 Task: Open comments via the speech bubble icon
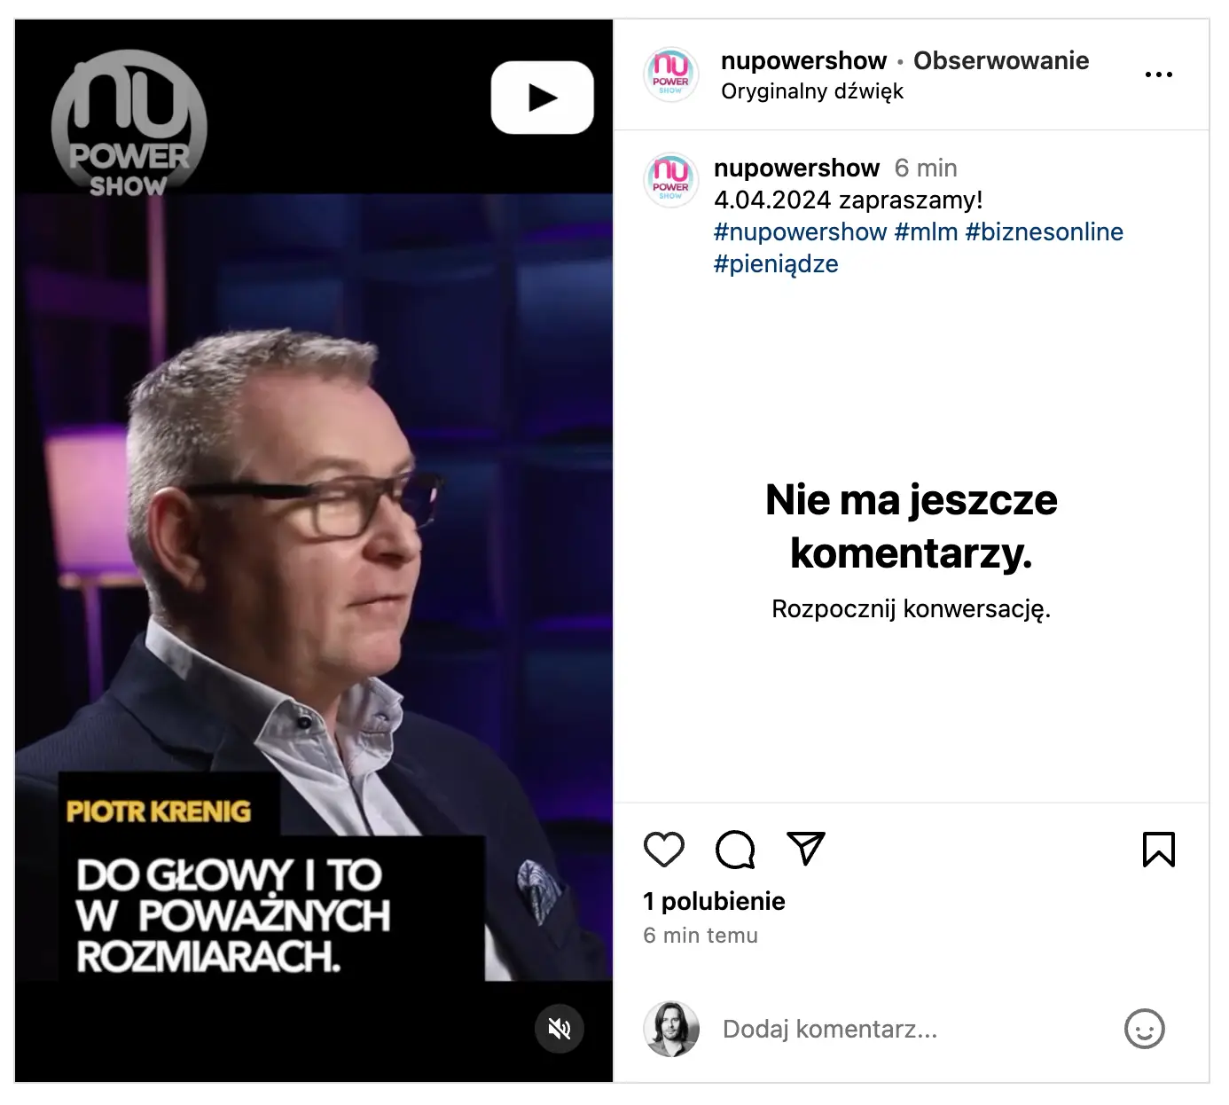coord(735,850)
